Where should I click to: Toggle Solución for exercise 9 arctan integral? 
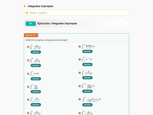(x=87, y=51)
